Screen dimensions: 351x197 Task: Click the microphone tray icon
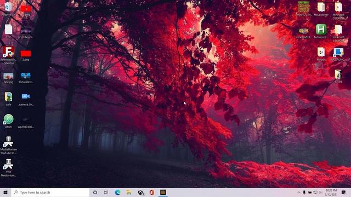[x=304, y=192]
